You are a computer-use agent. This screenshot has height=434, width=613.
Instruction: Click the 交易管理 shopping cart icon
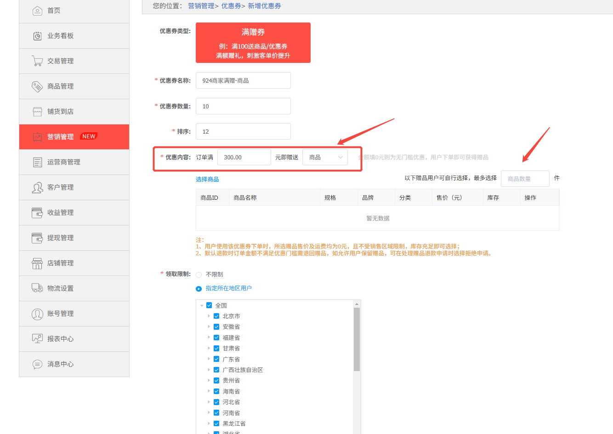tap(38, 61)
